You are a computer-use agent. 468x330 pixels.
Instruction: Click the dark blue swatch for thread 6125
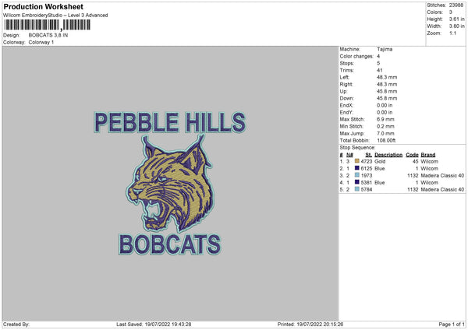pyautogui.click(x=357, y=168)
